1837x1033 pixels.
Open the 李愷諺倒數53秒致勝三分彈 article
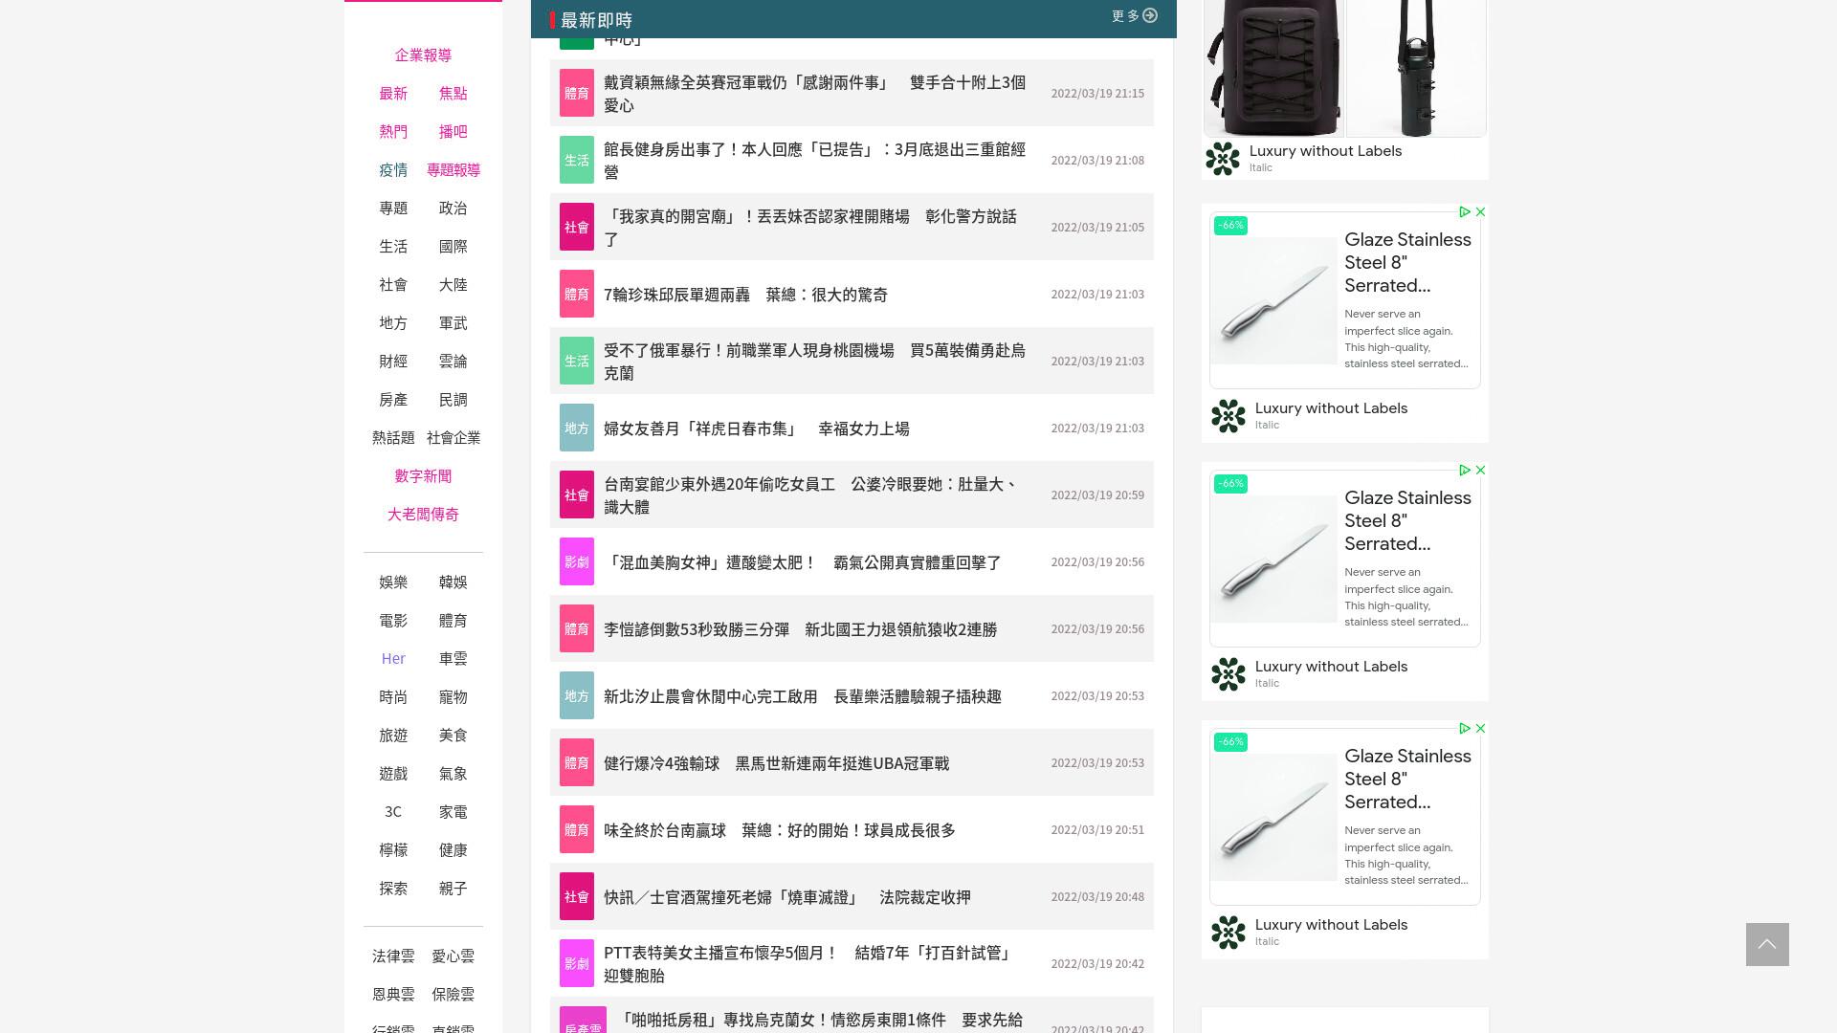pos(800,629)
